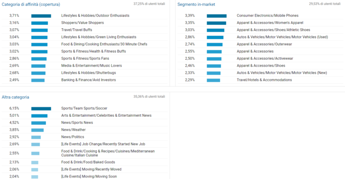The width and height of the screenshot is (345, 179).
Task: Select Travel/Travel Buffs entry
Action: pos(77,30)
